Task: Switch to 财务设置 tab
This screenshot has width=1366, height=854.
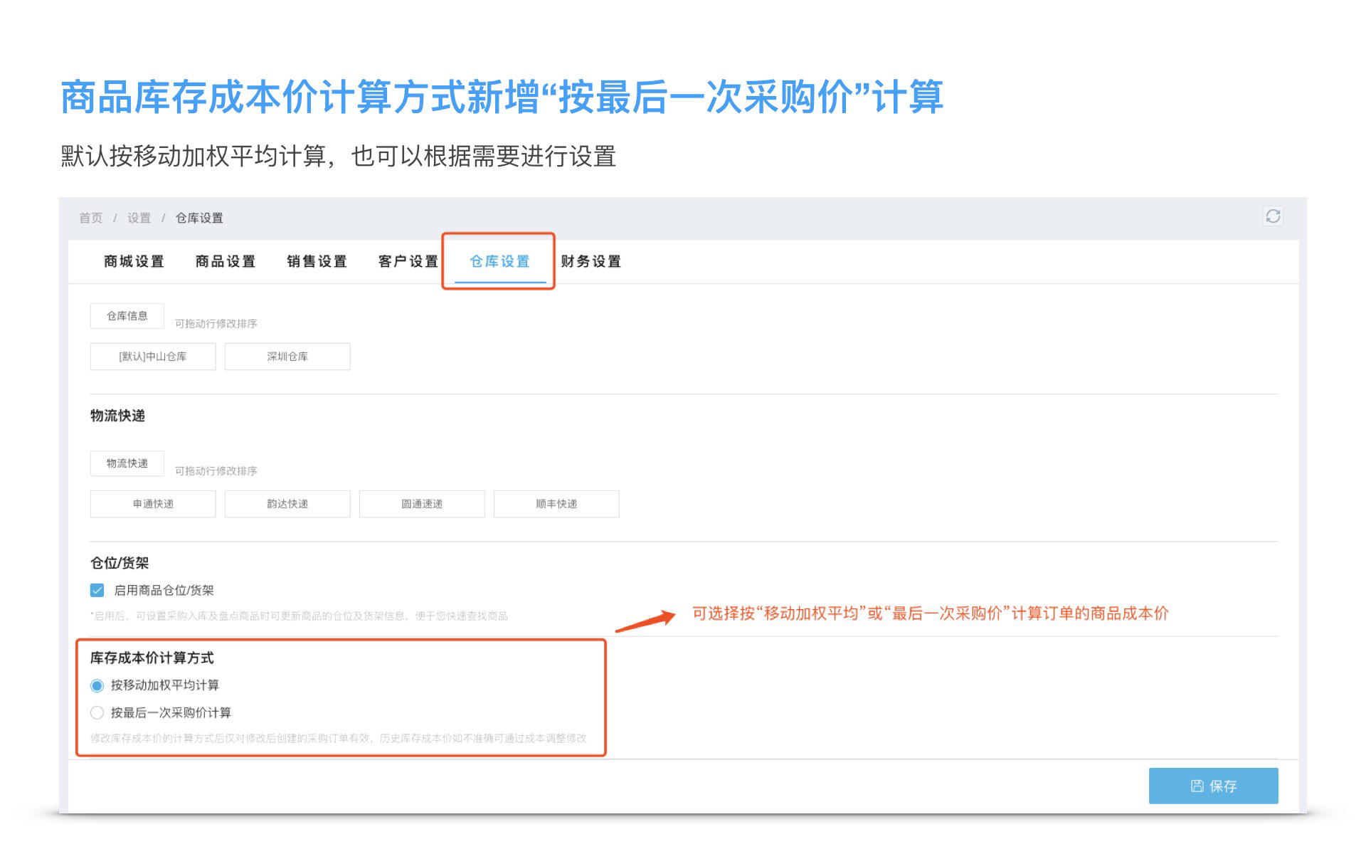Action: click(x=591, y=261)
